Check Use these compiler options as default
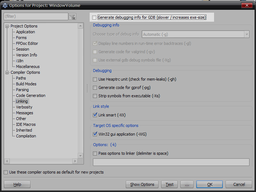The width and height of the screenshot is (256, 192). coord(6,172)
